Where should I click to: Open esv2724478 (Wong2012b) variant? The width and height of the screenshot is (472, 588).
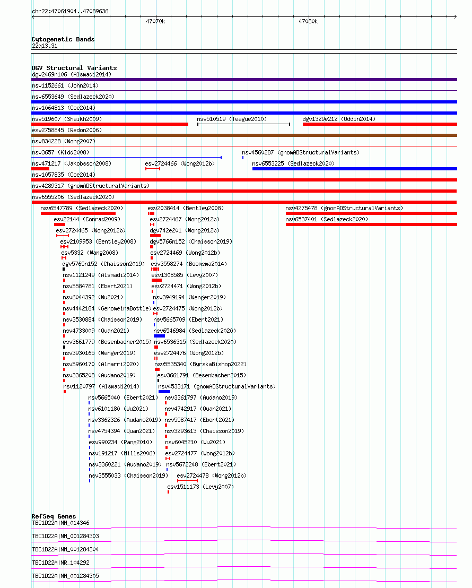point(212,475)
